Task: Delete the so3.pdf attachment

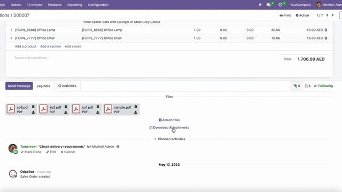Action: click(x=33, y=107)
